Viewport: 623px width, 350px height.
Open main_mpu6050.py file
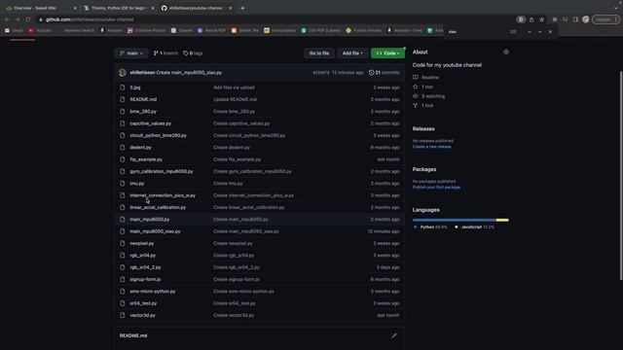click(x=149, y=220)
